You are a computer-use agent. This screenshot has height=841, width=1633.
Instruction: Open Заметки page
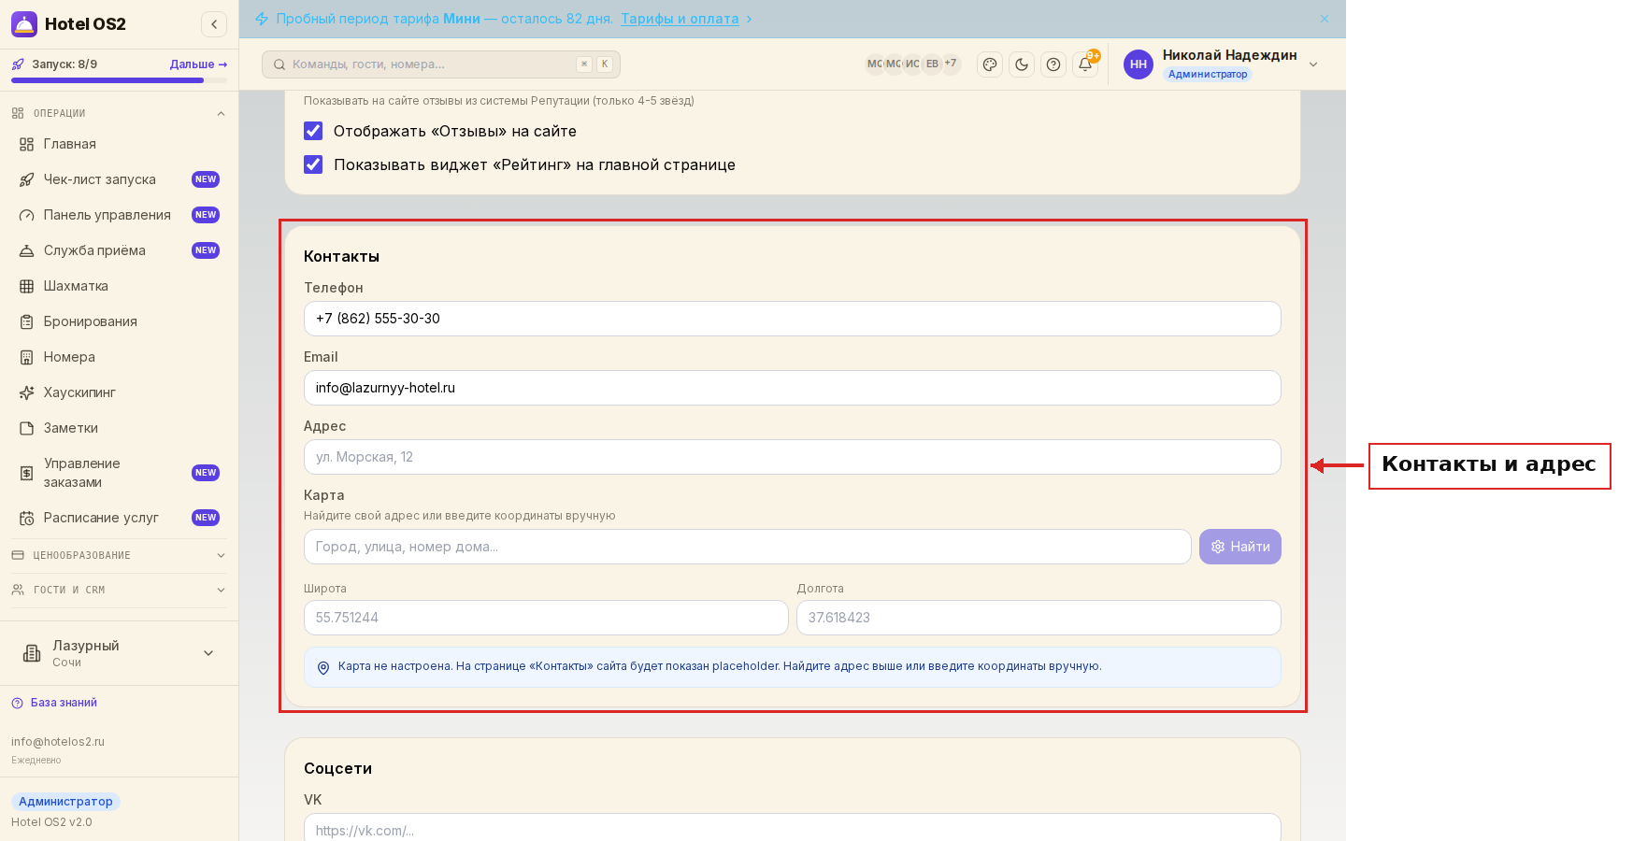[120, 428]
